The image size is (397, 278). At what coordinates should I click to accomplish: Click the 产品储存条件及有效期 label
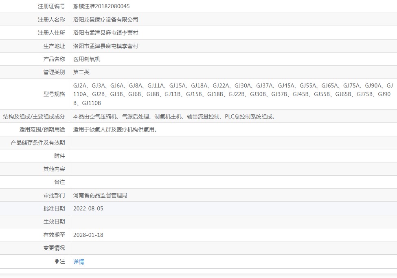pos(38,142)
